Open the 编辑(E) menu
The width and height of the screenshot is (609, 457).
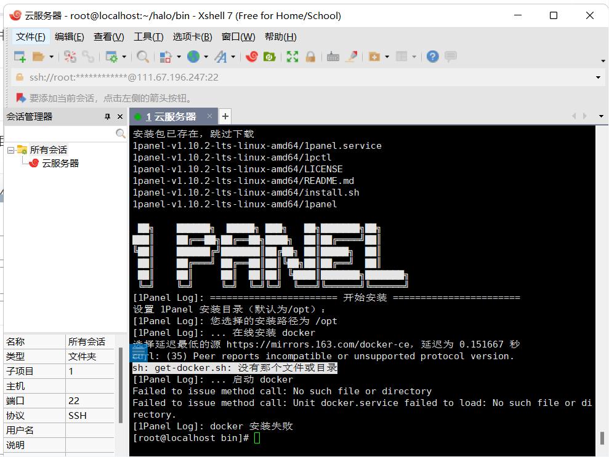point(69,37)
